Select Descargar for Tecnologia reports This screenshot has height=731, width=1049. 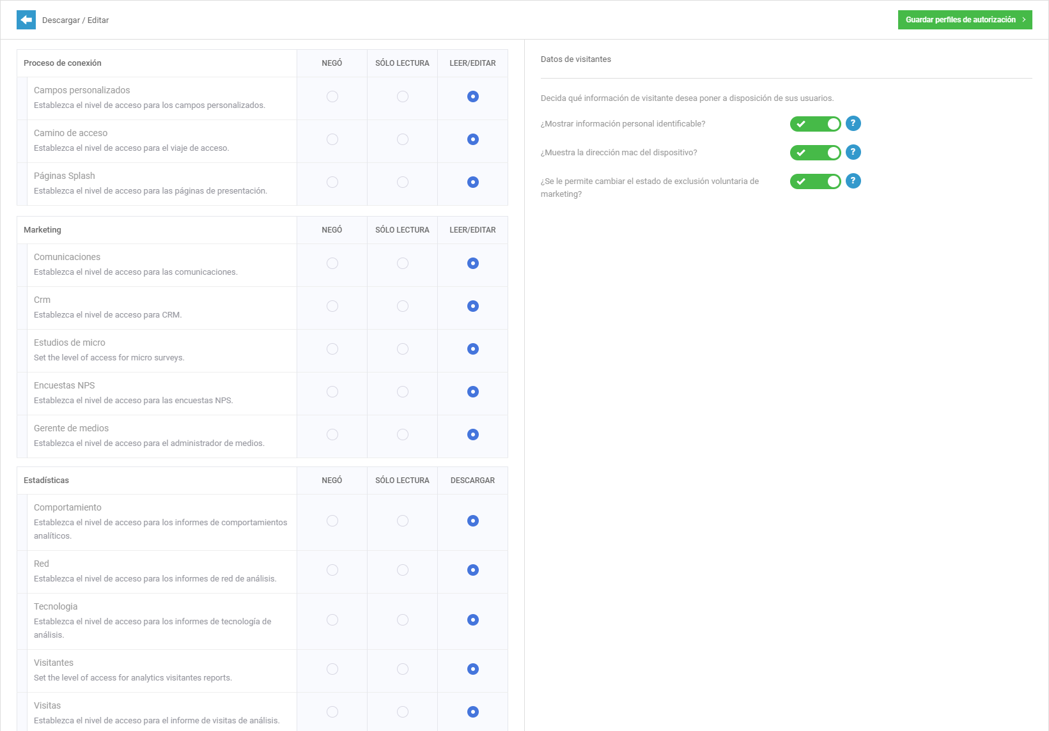click(x=473, y=620)
